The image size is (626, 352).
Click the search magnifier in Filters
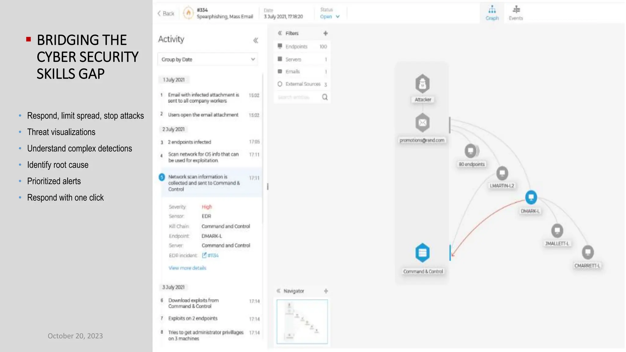tap(325, 97)
